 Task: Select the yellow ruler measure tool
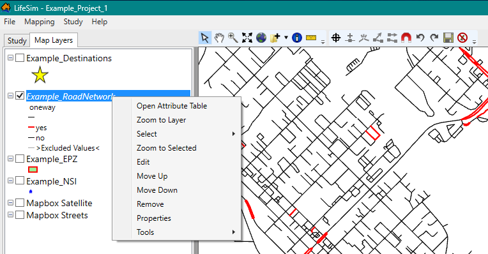pos(311,38)
